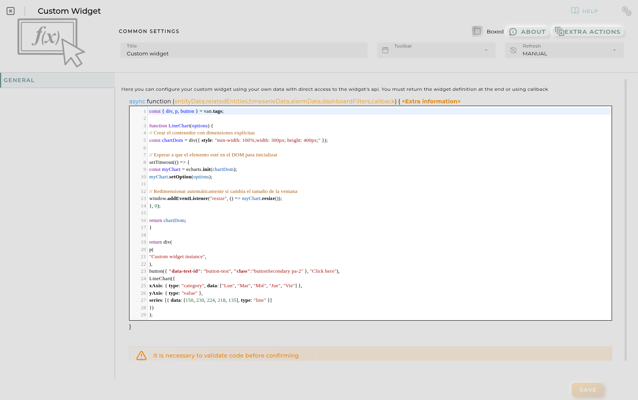This screenshot has width=638, height=400.
Task: Click the 'return chartDom;' line
Action: coord(168,220)
